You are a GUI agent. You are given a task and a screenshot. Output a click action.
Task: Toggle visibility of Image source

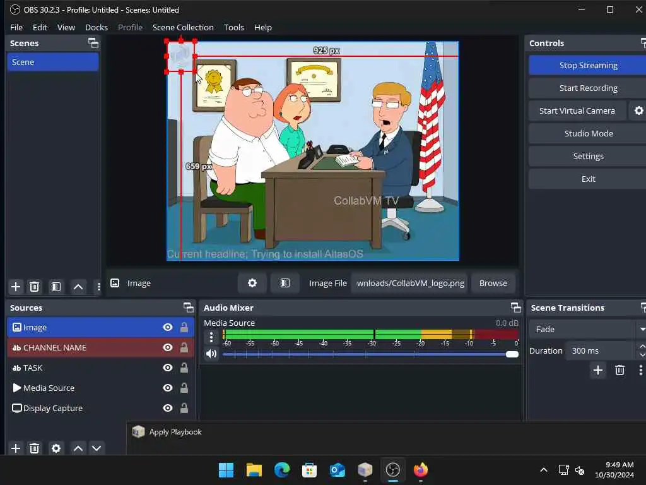click(x=168, y=327)
